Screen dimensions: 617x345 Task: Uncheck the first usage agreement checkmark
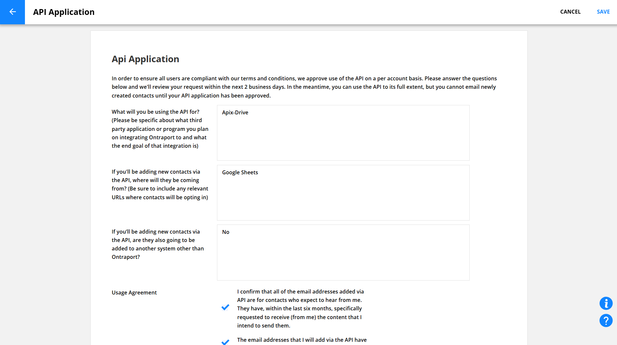[225, 307]
